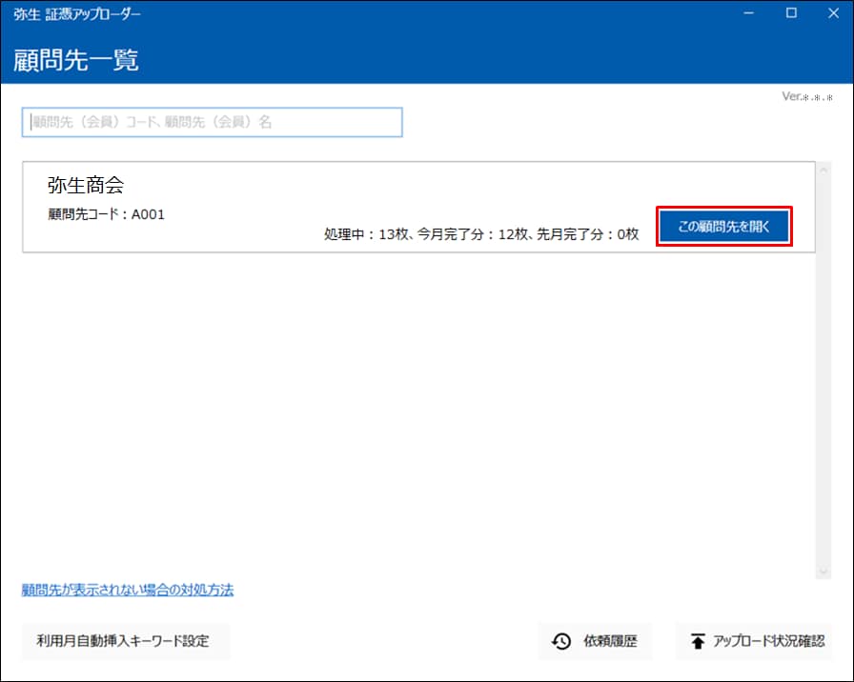Minimize the 弥生 証憑アップローダー window
854x682 pixels.
tap(747, 13)
